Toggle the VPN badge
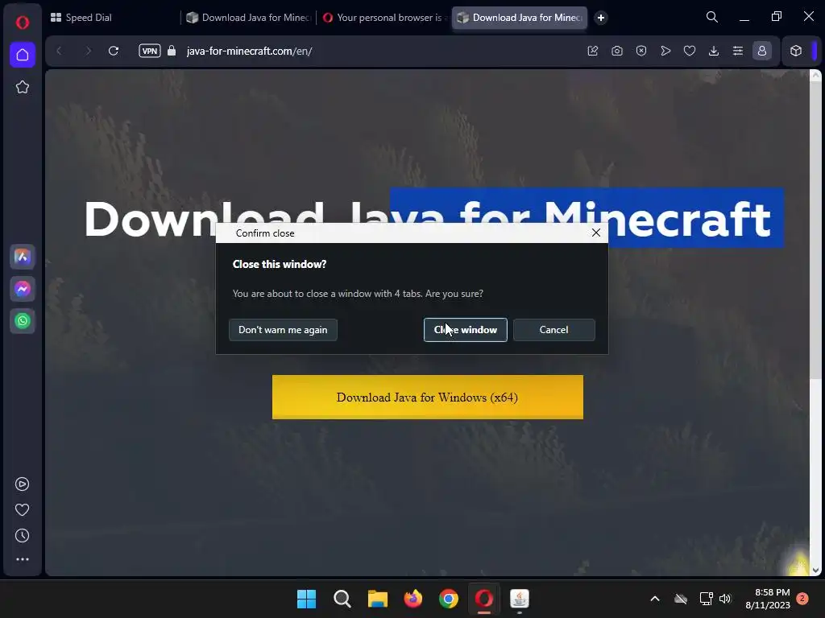The image size is (825, 618). coord(149,51)
